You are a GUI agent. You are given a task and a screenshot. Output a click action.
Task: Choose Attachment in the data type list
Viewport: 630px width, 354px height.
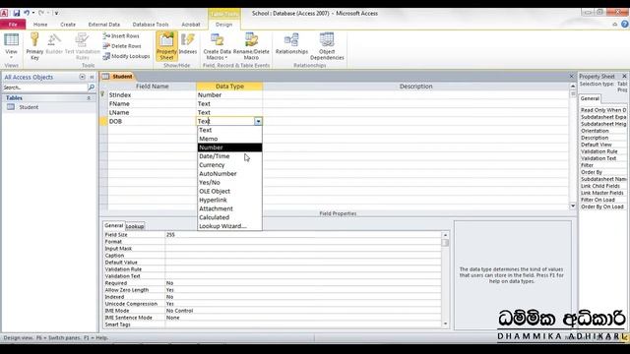(229, 208)
